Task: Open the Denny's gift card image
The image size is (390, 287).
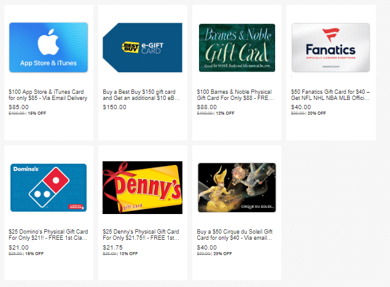Action: 142,188
